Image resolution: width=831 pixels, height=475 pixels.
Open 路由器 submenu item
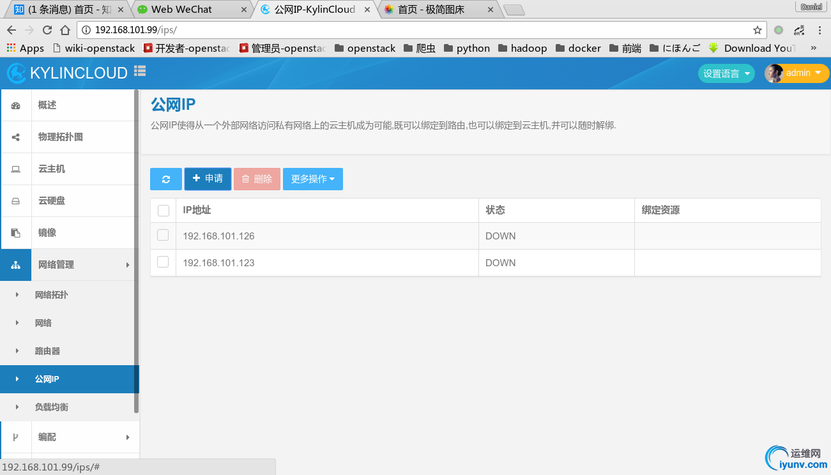(x=47, y=351)
